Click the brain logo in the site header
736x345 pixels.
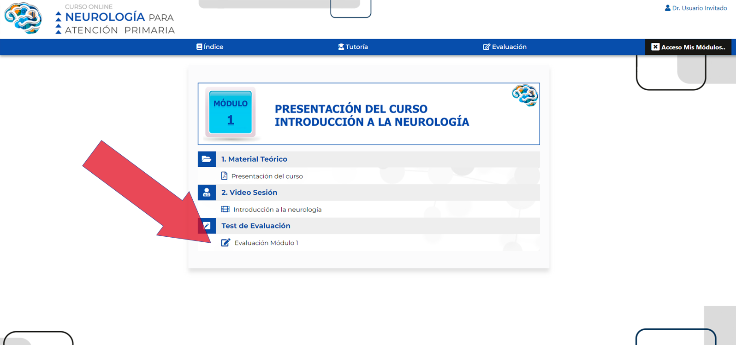(x=23, y=18)
